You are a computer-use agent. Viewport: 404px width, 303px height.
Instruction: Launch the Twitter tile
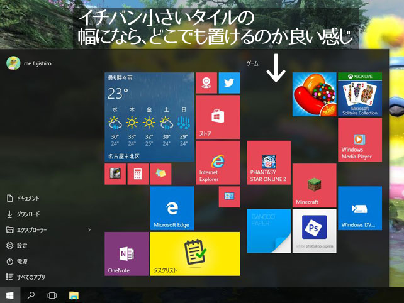point(229,83)
